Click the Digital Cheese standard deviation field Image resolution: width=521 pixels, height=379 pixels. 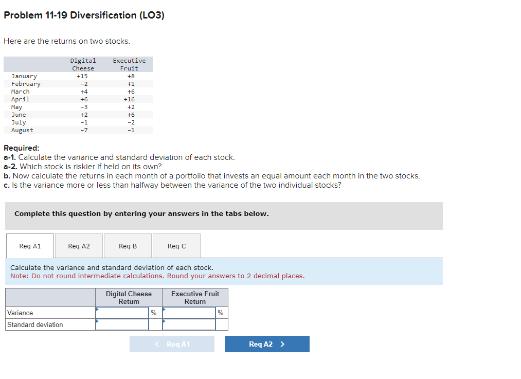pyautogui.click(x=122, y=324)
